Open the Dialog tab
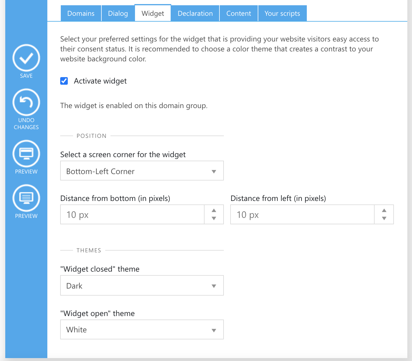 pyautogui.click(x=118, y=13)
